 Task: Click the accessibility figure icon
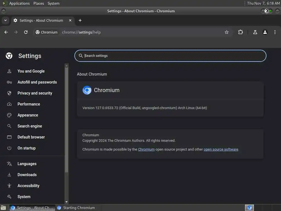[9, 186]
